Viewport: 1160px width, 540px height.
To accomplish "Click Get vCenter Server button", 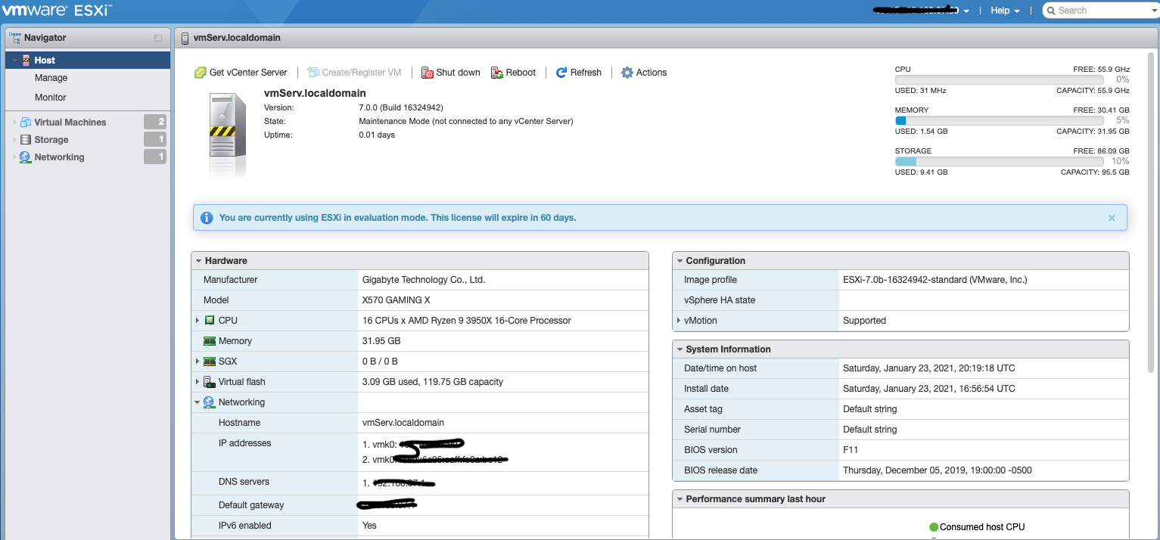I will click(x=241, y=73).
